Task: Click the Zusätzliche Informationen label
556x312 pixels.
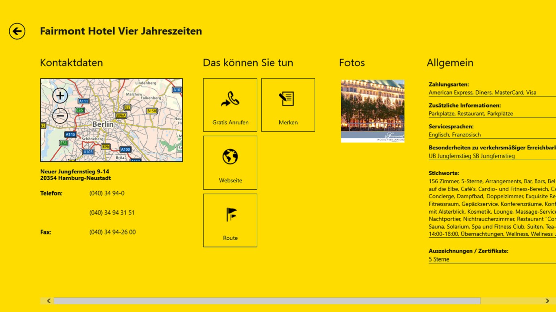Action: [465, 106]
